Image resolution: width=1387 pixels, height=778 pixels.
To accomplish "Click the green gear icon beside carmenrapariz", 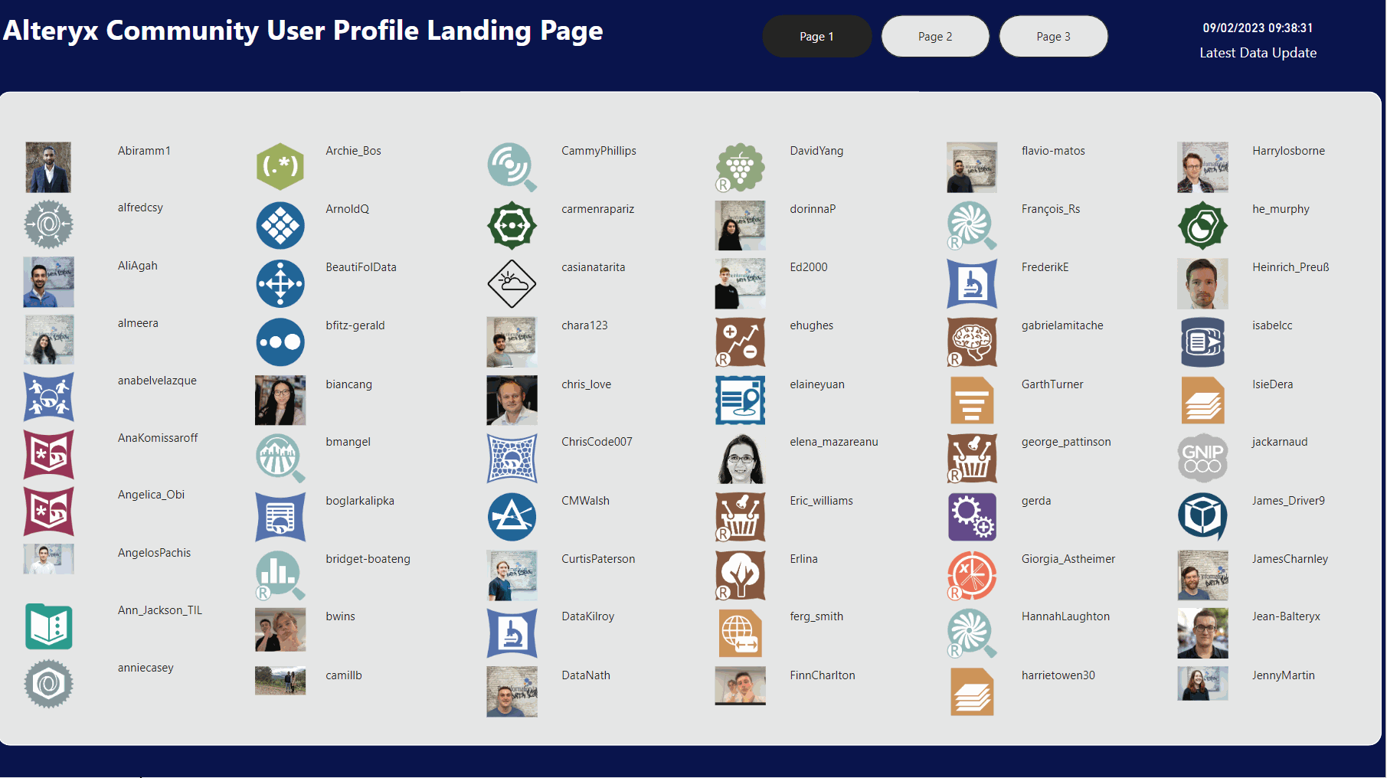I will (512, 225).
